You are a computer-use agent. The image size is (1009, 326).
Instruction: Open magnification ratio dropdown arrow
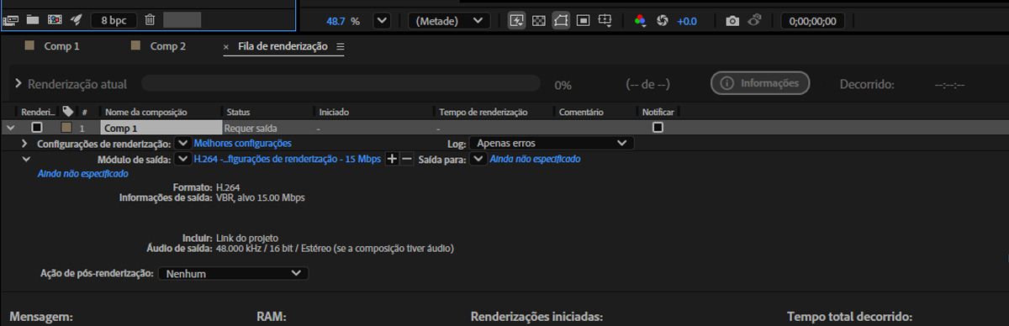[382, 20]
